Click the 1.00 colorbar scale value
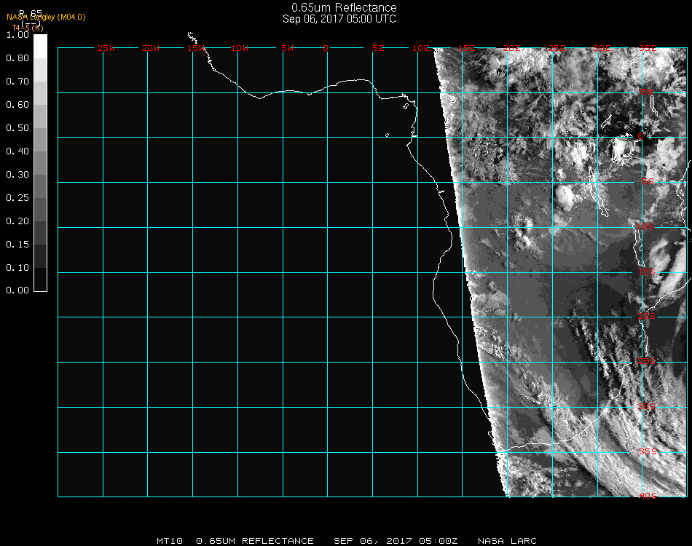692x546 pixels. (x=17, y=35)
